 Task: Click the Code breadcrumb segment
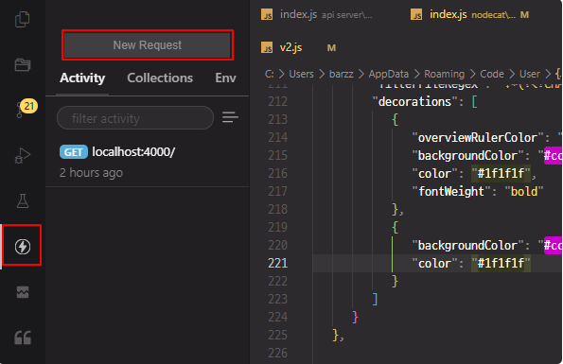pos(492,74)
